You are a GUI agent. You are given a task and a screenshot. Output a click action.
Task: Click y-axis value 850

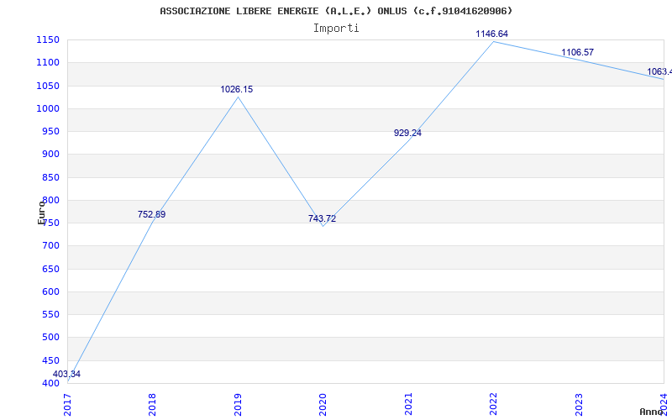pyautogui.click(x=50, y=178)
